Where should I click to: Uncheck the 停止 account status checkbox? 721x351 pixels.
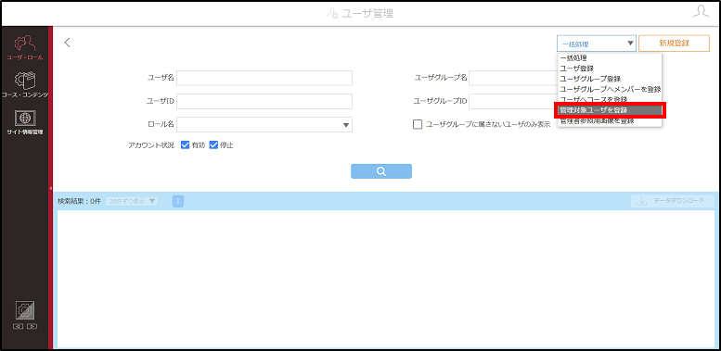point(213,145)
